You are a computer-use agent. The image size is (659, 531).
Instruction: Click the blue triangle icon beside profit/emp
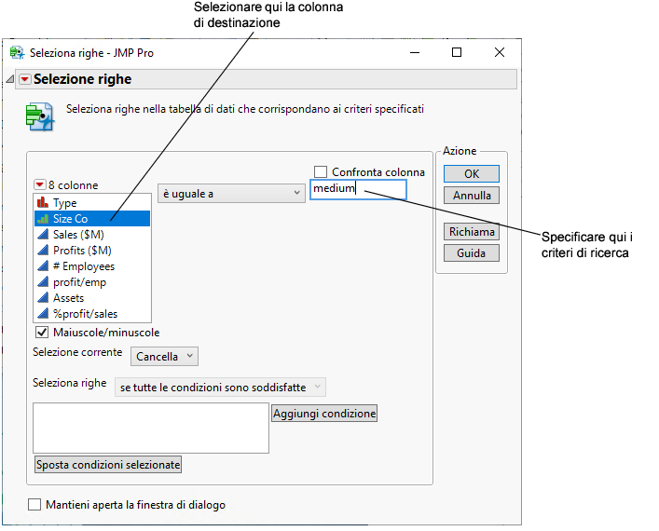pyautogui.click(x=43, y=281)
